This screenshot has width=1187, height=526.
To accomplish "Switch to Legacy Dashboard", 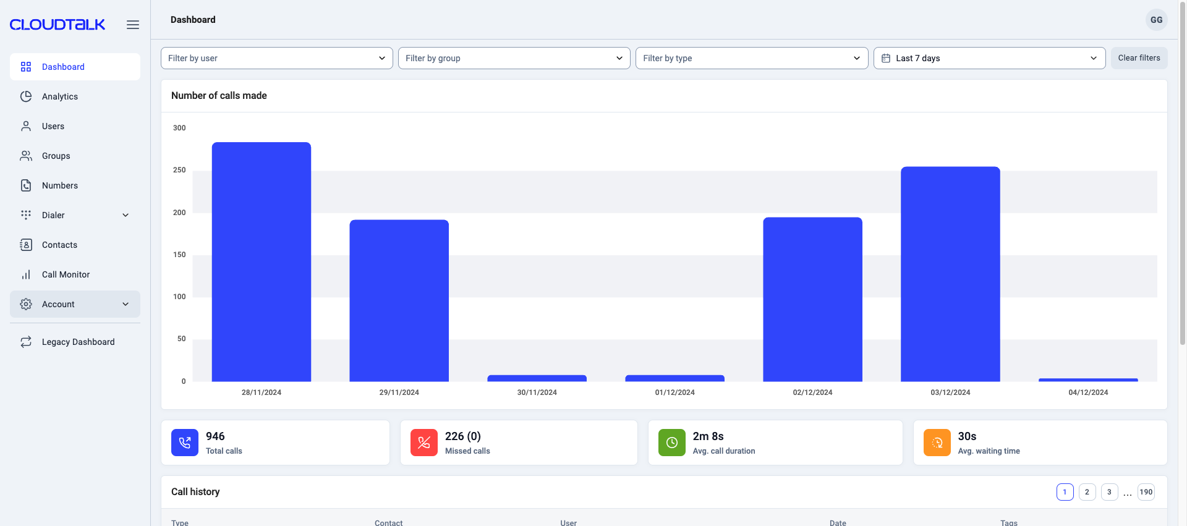I will [75, 342].
